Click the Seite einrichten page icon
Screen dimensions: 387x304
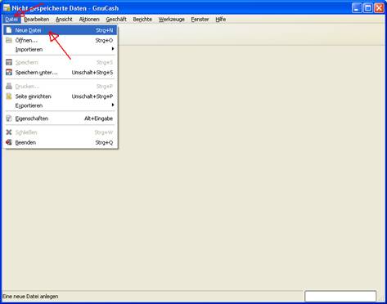coord(9,96)
